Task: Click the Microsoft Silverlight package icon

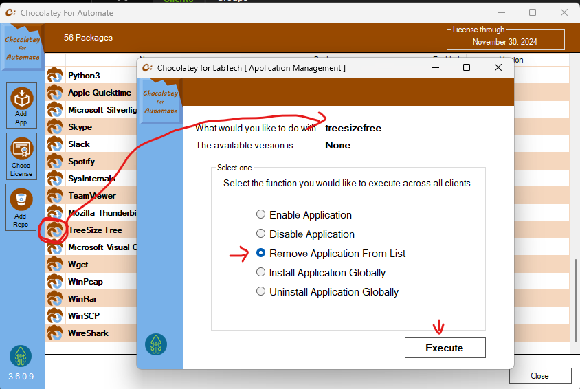Action: 55,110
